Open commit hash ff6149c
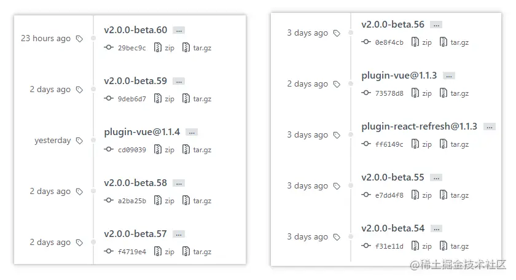 click(x=389, y=144)
